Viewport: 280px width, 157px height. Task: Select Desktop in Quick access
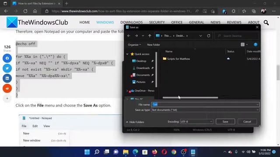coord(141,61)
